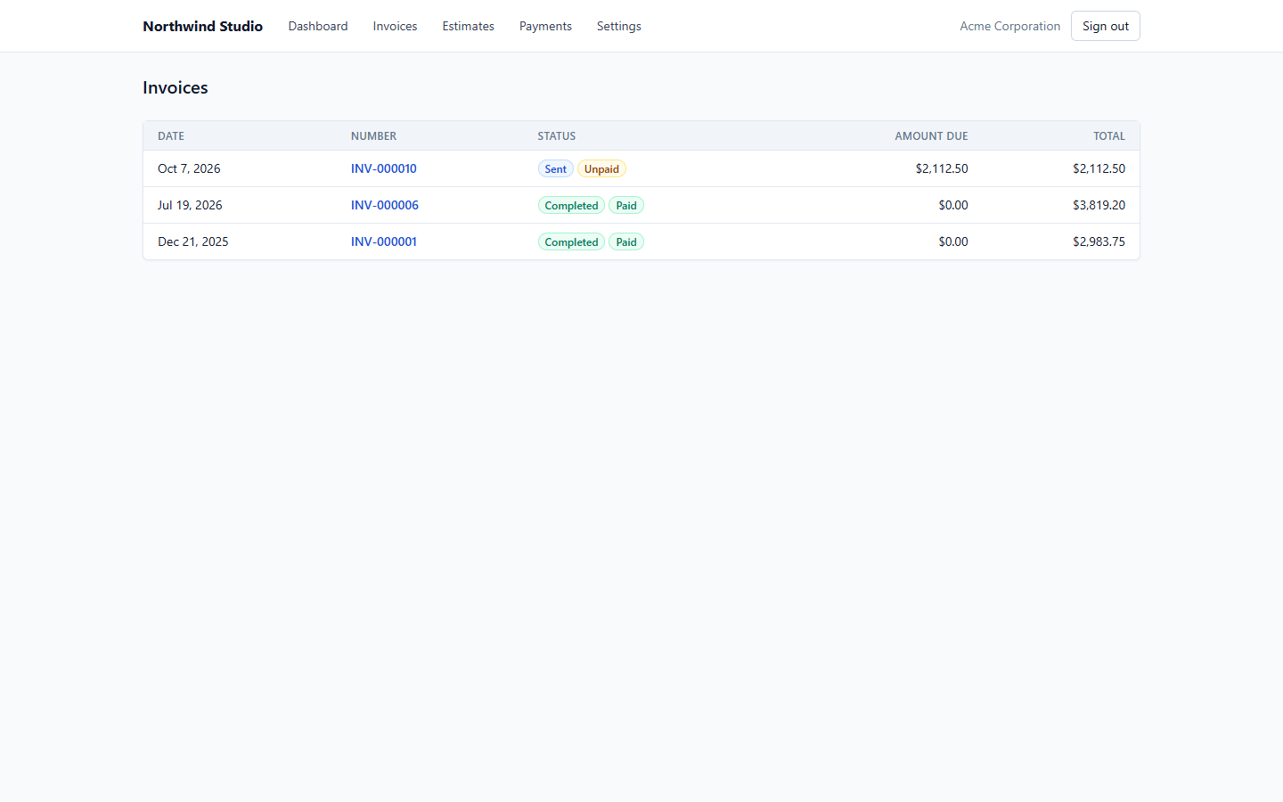
Task: Open invoice INV-000001
Action: [x=384, y=241]
